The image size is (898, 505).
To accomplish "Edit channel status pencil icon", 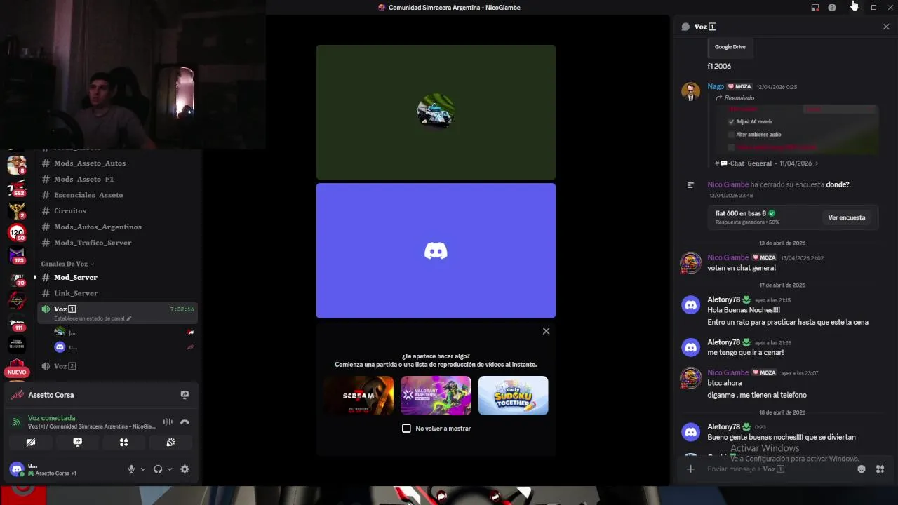I will click(128, 318).
